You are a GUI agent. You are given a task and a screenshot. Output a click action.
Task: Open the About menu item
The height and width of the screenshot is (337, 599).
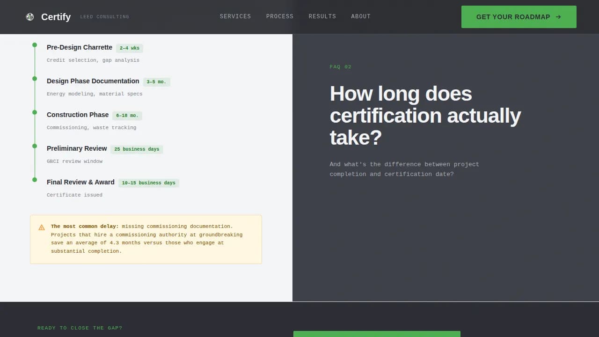point(361,16)
